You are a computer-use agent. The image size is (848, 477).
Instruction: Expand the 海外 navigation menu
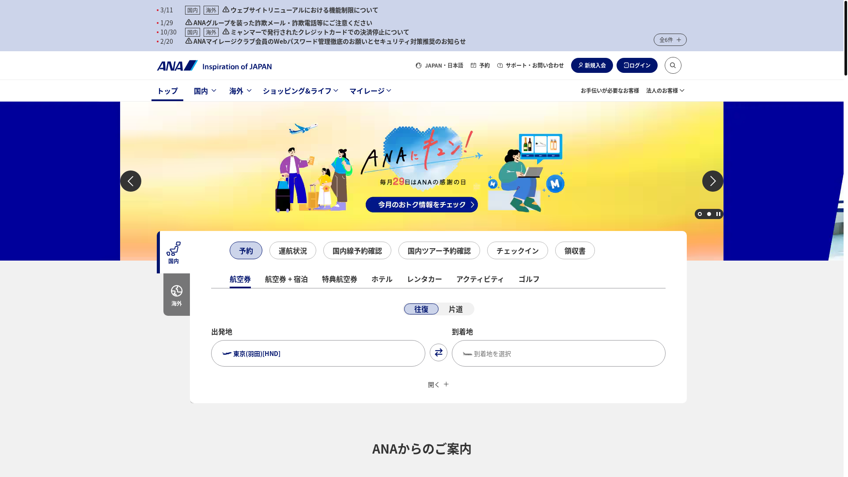(240, 91)
